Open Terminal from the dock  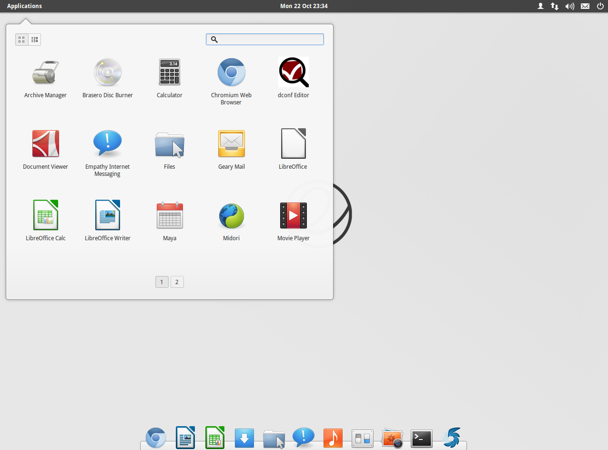tap(422, 438)
